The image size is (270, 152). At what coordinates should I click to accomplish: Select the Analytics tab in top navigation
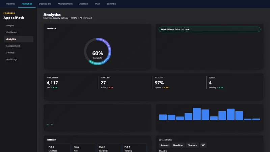[x=27, y=4]
